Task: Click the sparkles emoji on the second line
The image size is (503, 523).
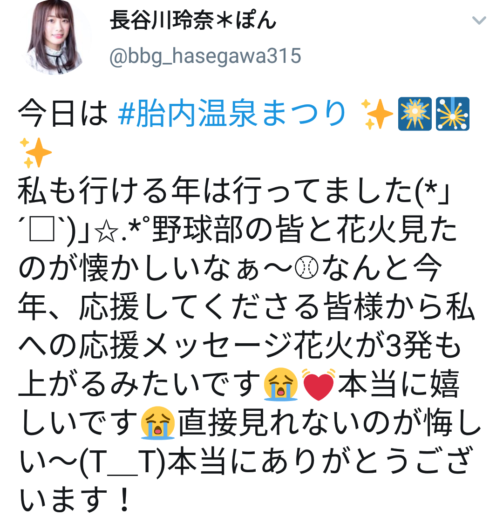Action: [x=35, y=152]
